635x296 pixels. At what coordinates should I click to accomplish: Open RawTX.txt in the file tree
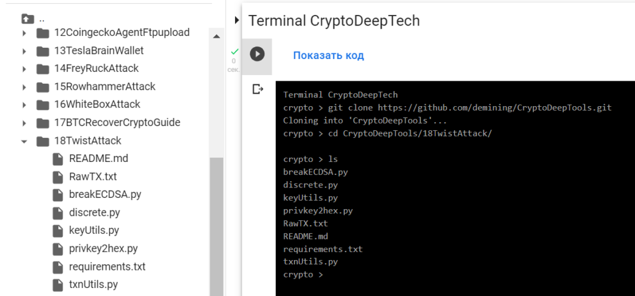93,177
